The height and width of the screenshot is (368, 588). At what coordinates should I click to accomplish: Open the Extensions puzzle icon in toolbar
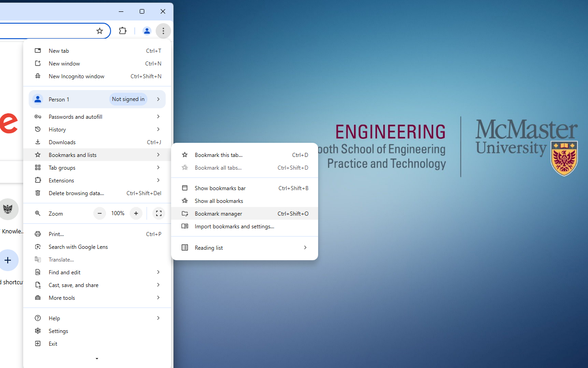pyautogui.click(x=122, y=31)
